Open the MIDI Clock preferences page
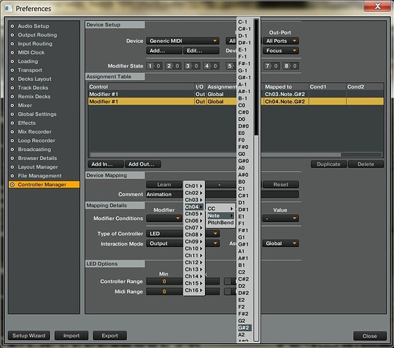The height and width of the screenshot is (348, 394). pyautogui.click(x=31, y=53)
